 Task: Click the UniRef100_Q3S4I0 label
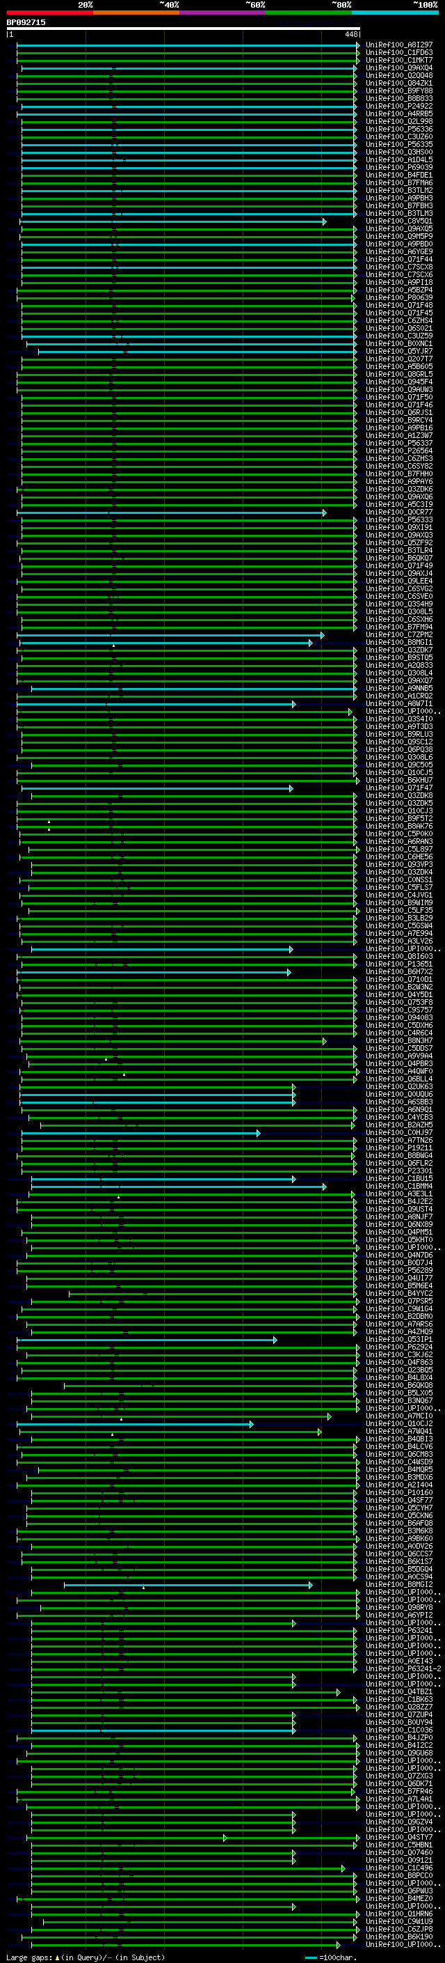(399, 719)
